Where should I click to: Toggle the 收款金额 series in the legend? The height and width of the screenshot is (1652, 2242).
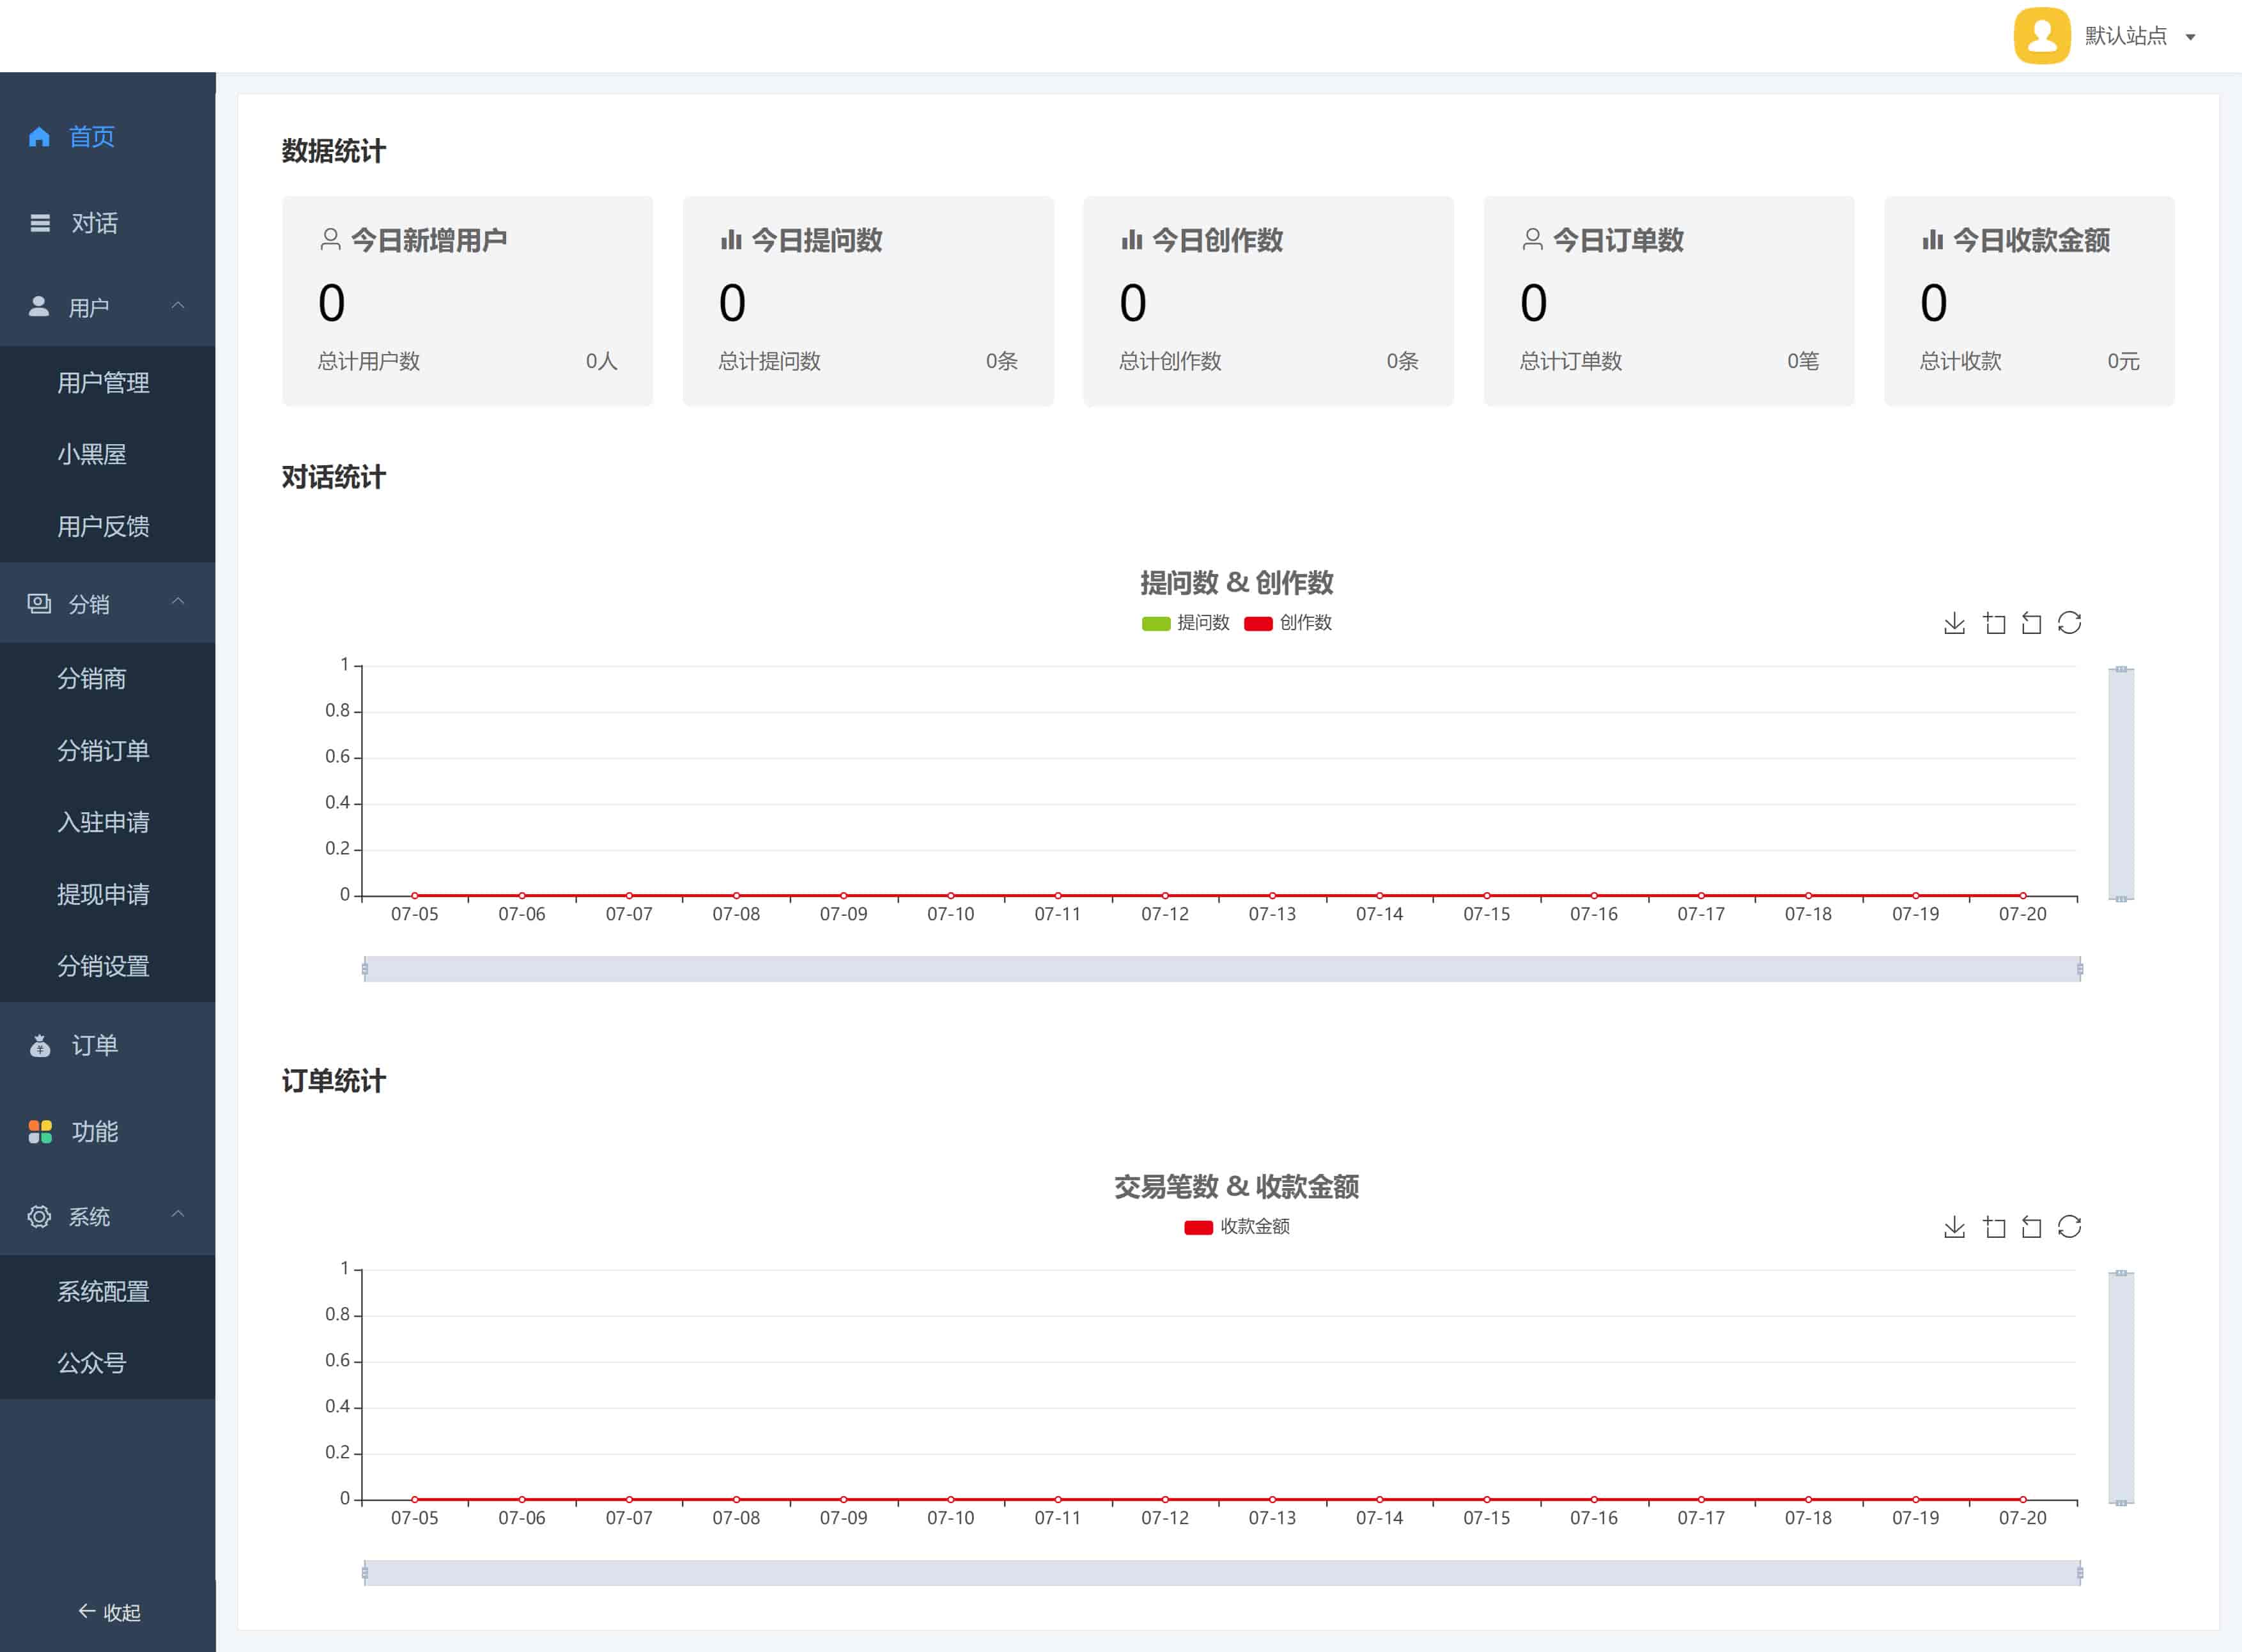tap(1237, 1227)
